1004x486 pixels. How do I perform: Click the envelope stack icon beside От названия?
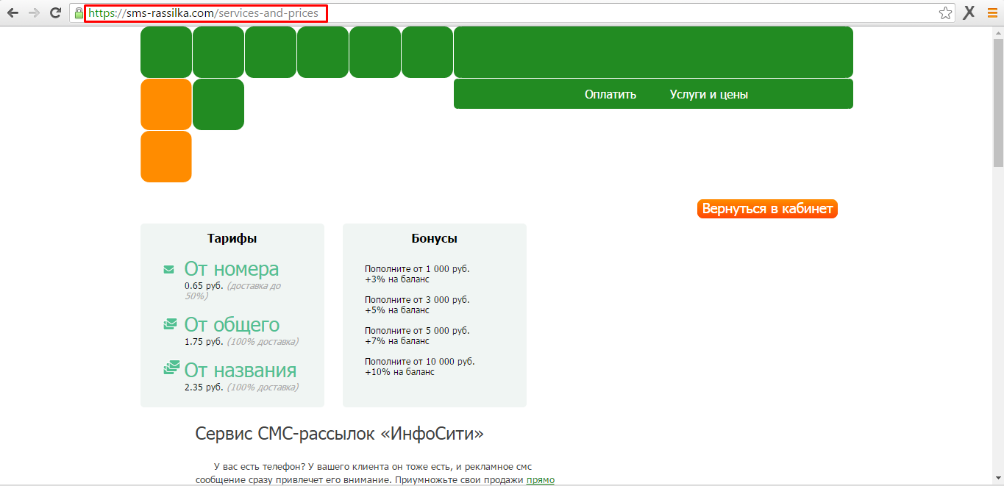tap(171, 368)
